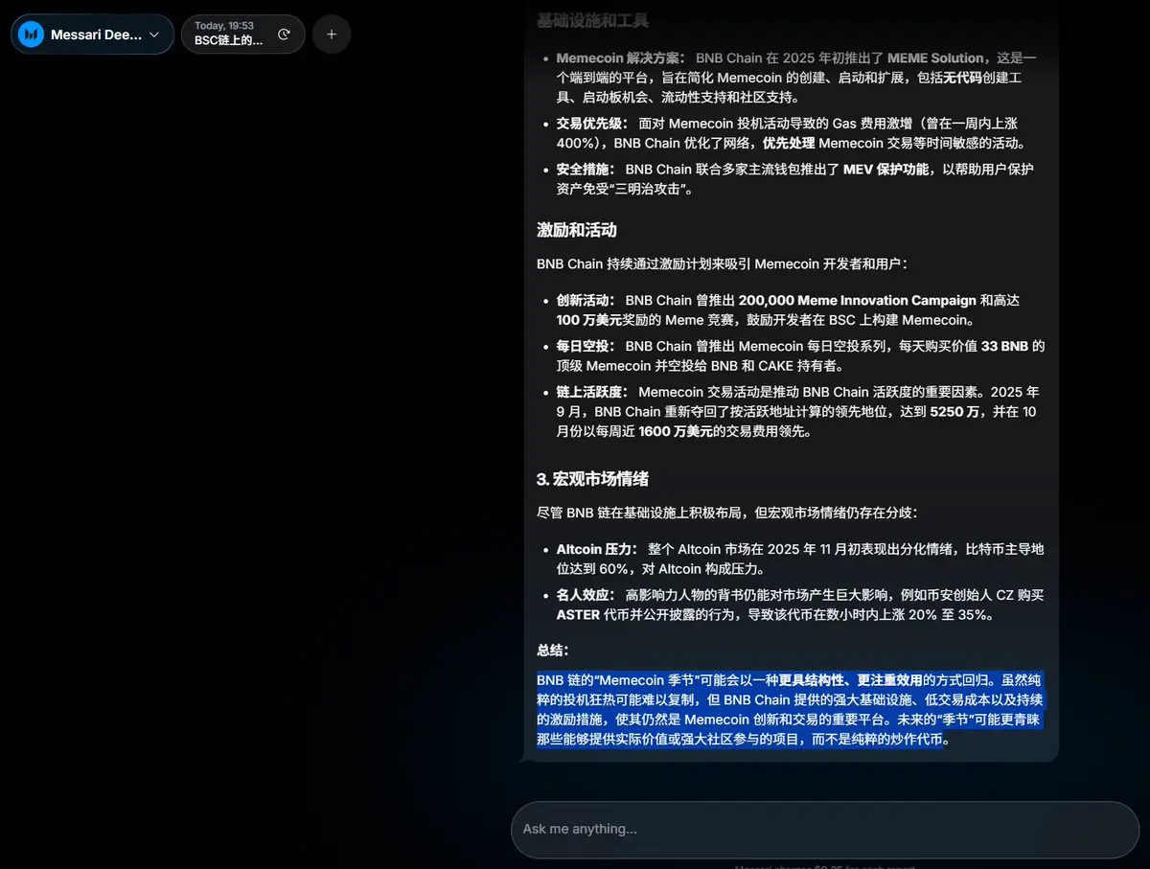This screenshot has width=1150, height=869.
Task: Click the '总结:' label
Action: (x=553, y=651)
